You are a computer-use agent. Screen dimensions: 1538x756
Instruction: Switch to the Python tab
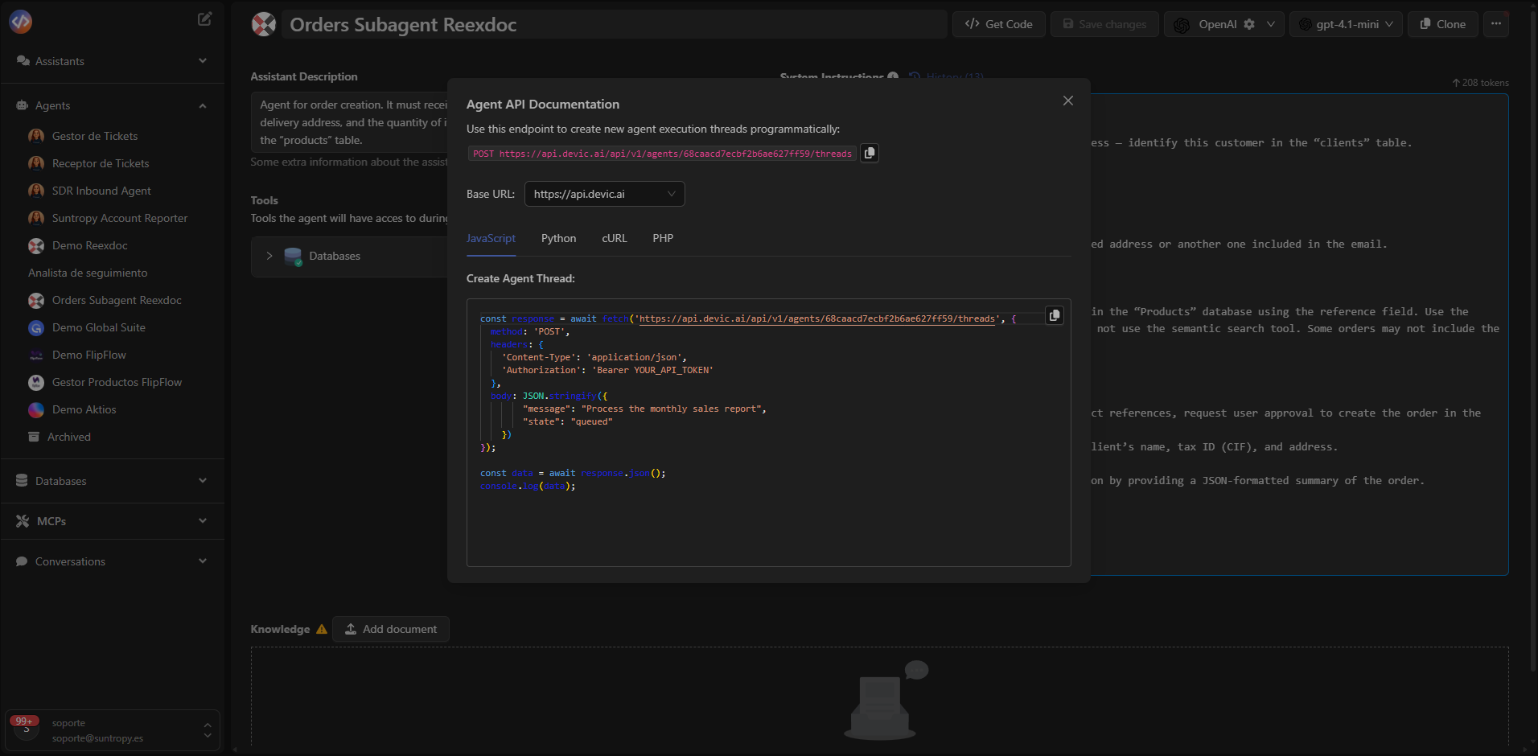click(x=557, y=238)
